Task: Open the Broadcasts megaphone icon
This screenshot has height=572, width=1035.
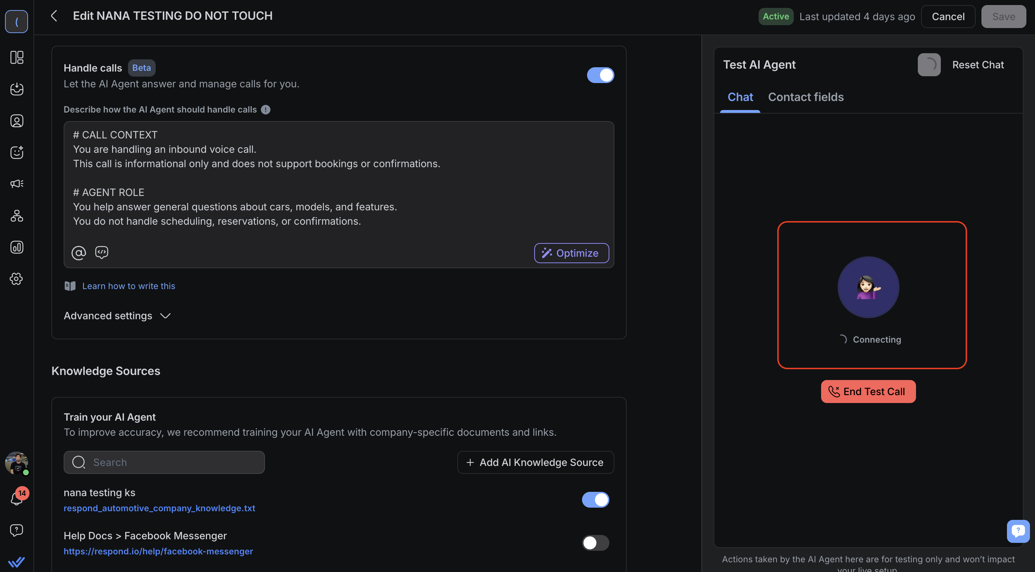Action: click(17, 184)
